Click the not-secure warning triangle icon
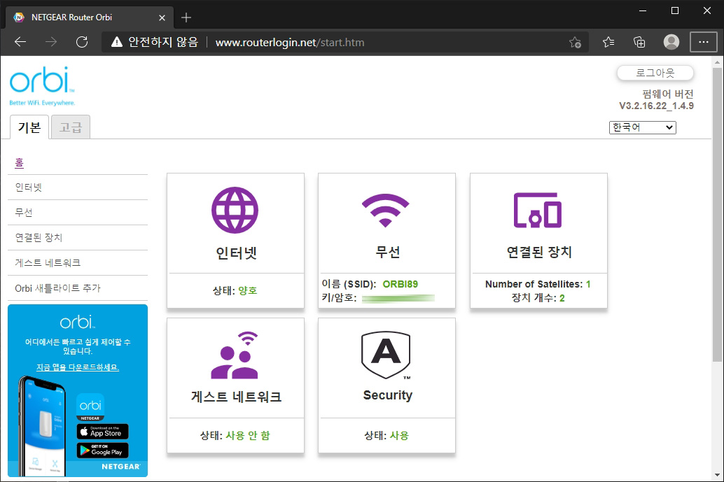Image resolution: width=724 pixels, height=482 pixels. [x=117, y=43]
